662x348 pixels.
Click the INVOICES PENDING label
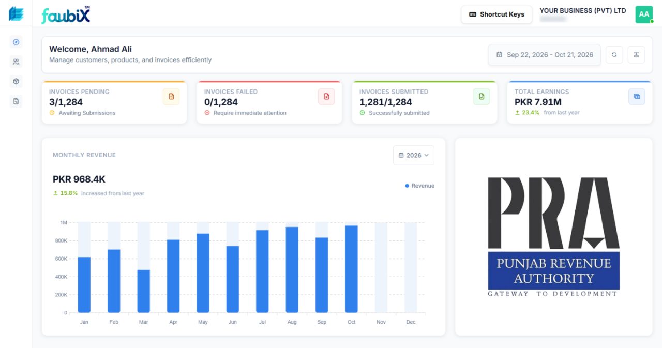coord(79,92)
